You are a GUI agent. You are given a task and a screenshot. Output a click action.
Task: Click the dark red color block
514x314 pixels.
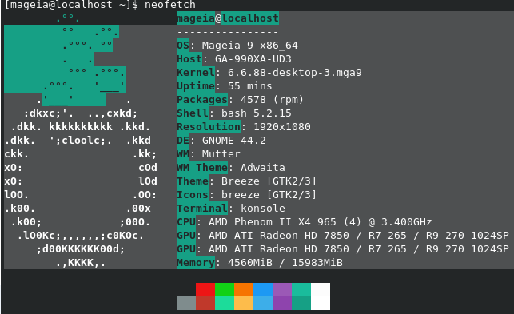pyautogui.click(x=205, y=303)
